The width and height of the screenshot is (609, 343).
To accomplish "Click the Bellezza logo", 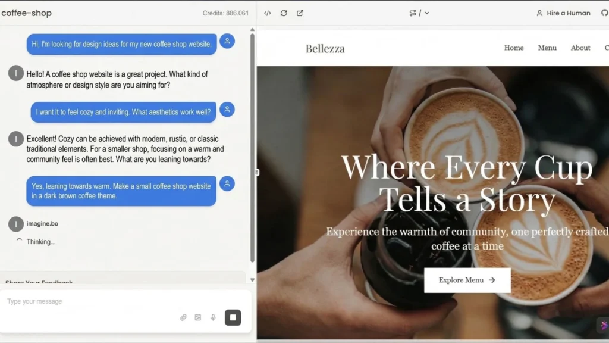I will (325, 48).
